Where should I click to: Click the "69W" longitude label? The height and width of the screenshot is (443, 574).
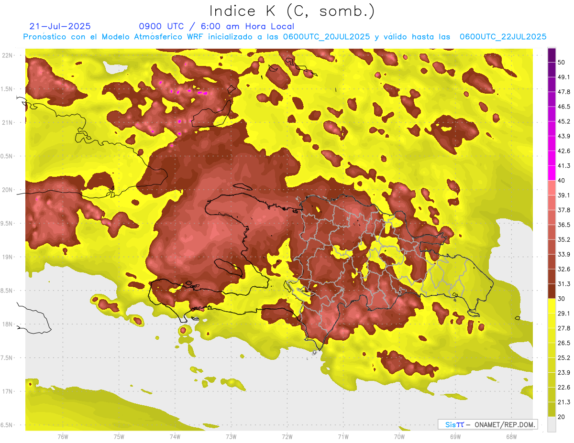point(455,437)
